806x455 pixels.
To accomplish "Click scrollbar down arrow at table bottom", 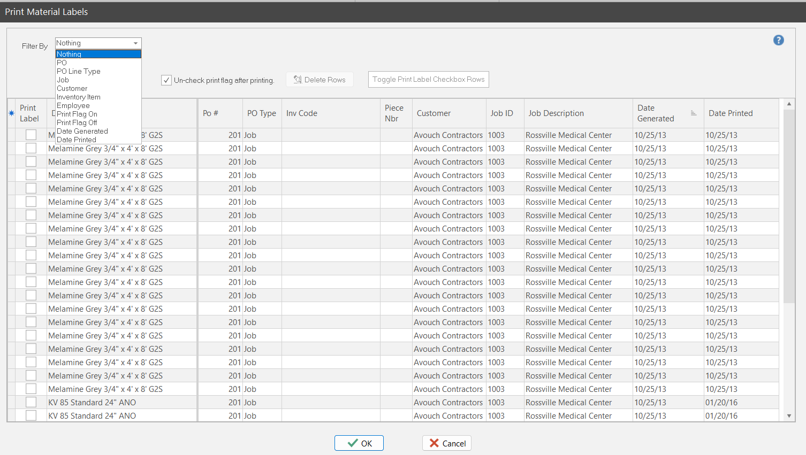I will (x=788, y=416).
